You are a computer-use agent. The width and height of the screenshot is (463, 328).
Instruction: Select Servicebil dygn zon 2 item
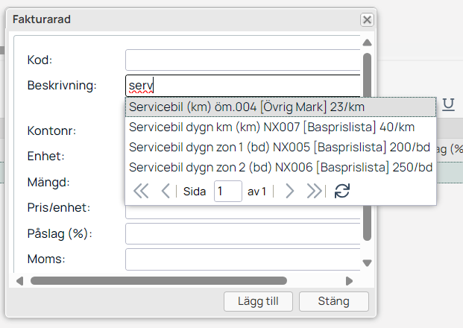click(280, 166)
